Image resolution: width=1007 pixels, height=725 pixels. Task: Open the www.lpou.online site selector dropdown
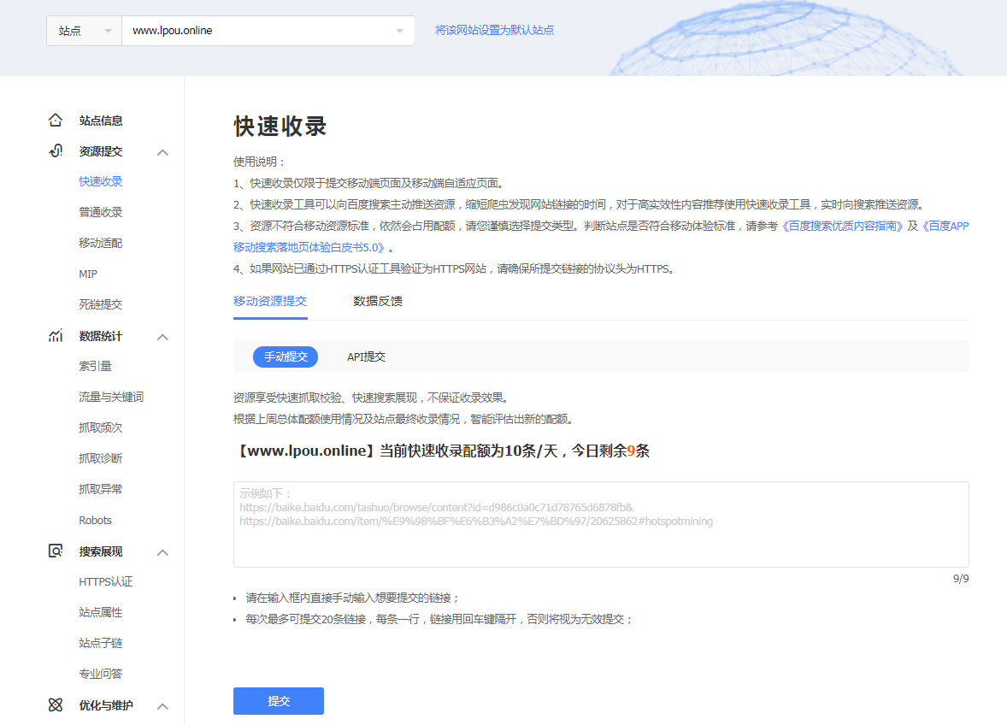[x=268, y=31]
